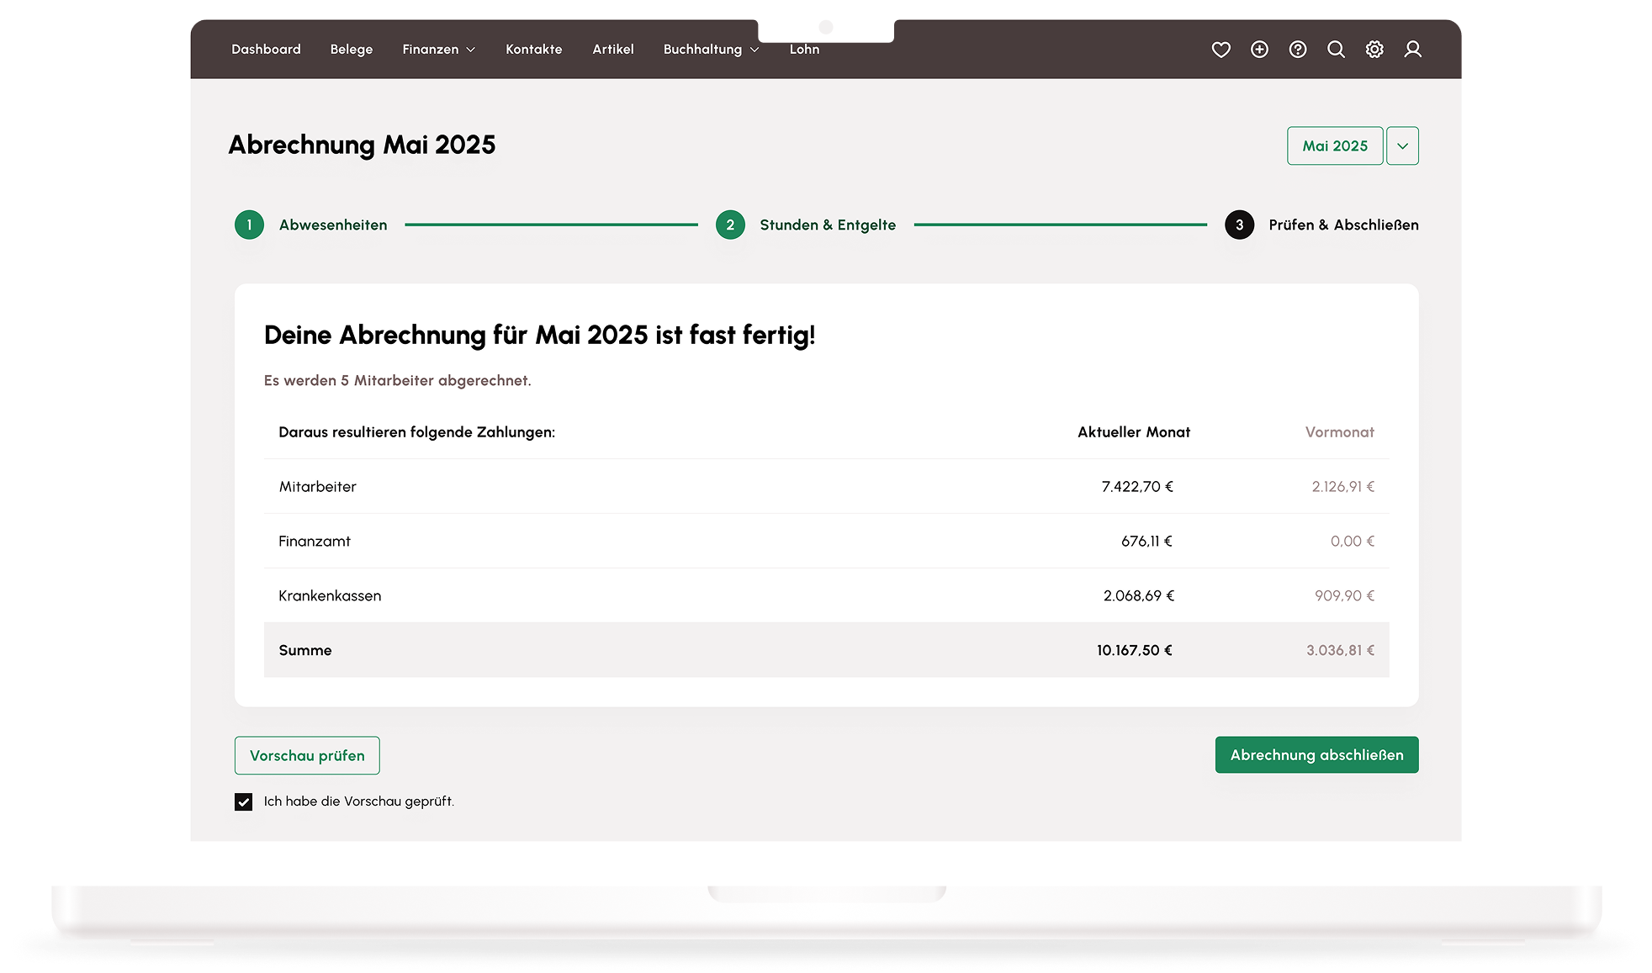Click Abrechnung abschließen button
Screen dimensions: 1652x973
click(x=1316, y=755)
